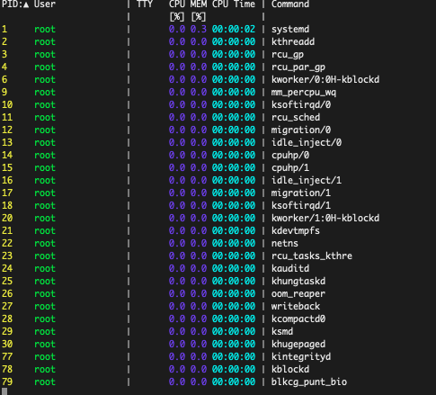Click the CPU [%] column header
The width and height of the screenshot is (436, 395).
[177, 11]
